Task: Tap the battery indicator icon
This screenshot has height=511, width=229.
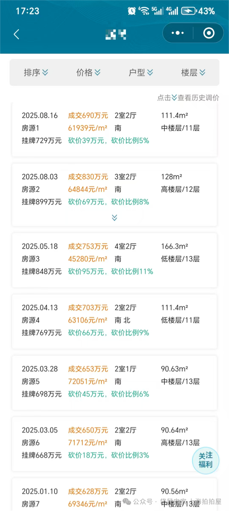Action: 188,11
